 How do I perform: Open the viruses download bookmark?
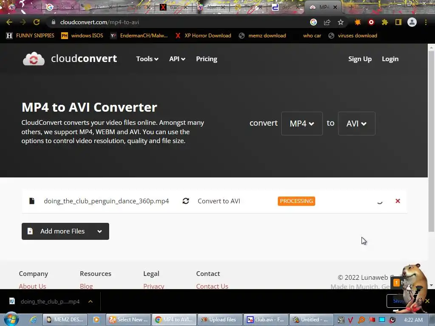353,36
